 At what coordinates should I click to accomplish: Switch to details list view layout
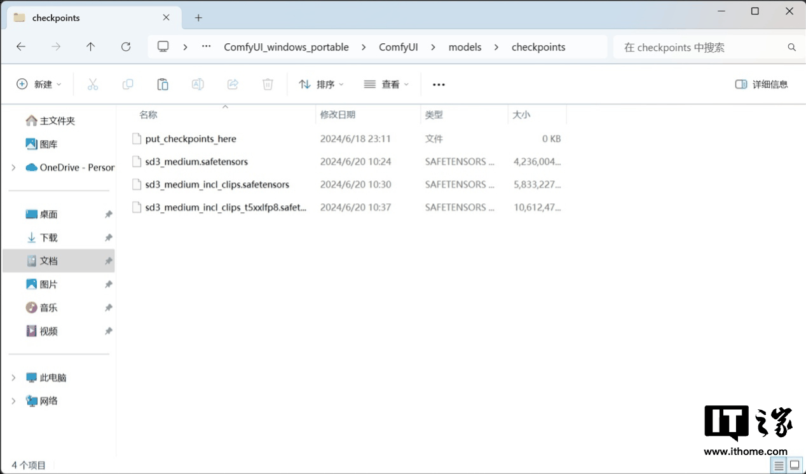[x=779, y=466]
